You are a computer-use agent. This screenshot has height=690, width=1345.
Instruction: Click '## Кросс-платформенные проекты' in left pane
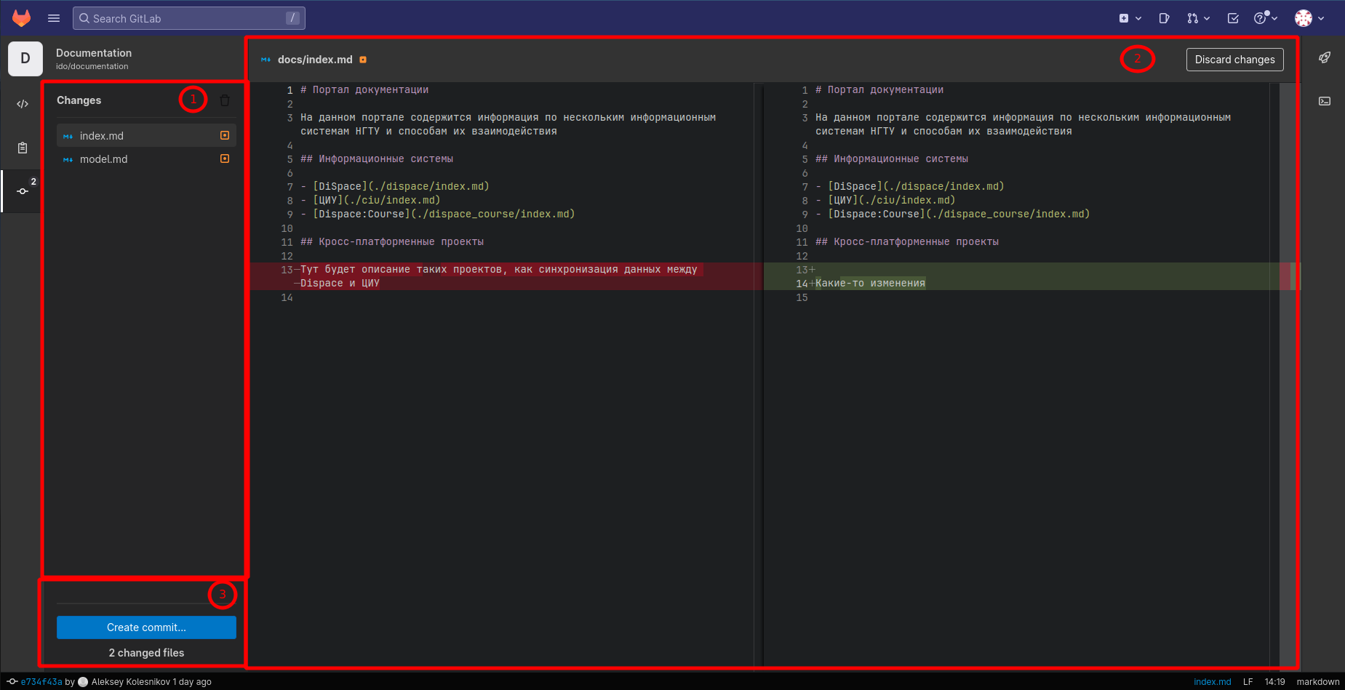click(x=392, y=242)
